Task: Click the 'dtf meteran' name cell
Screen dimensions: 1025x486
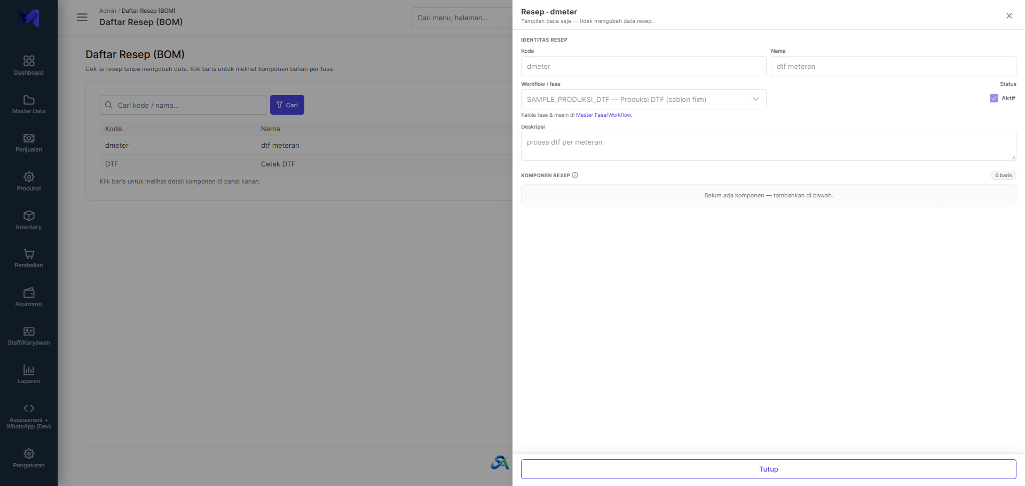Action: click(x=280, y=145)
